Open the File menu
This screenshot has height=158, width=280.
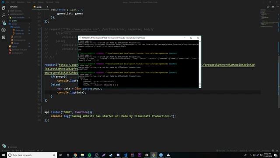[x=7, y=2]
